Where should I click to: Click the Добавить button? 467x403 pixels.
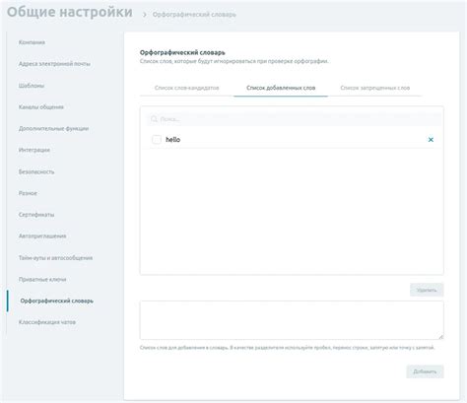tap(425, 371)
